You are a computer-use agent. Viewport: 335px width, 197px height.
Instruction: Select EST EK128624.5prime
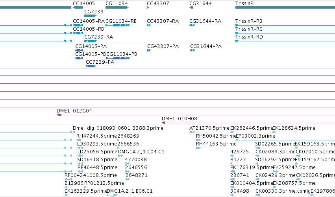tap(294, 128)
